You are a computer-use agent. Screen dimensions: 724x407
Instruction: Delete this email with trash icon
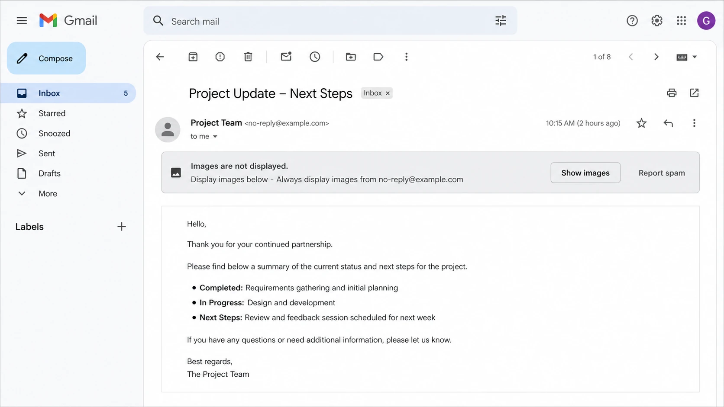pos(248,57)
